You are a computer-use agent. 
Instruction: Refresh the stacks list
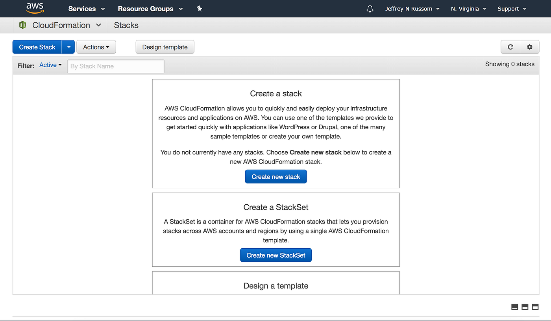tap(510, 47)
